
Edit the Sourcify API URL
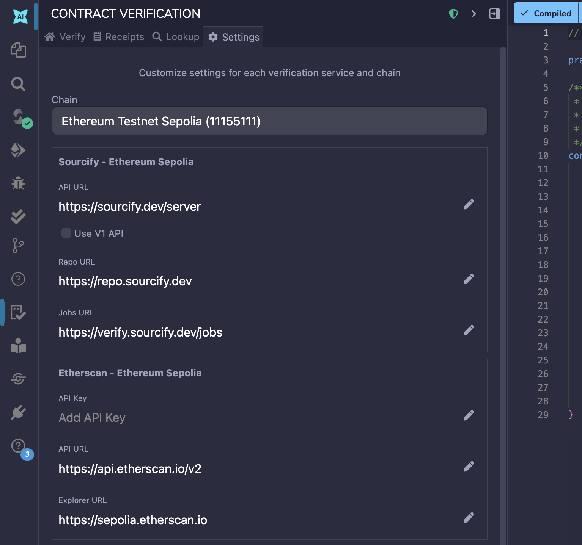469,204
